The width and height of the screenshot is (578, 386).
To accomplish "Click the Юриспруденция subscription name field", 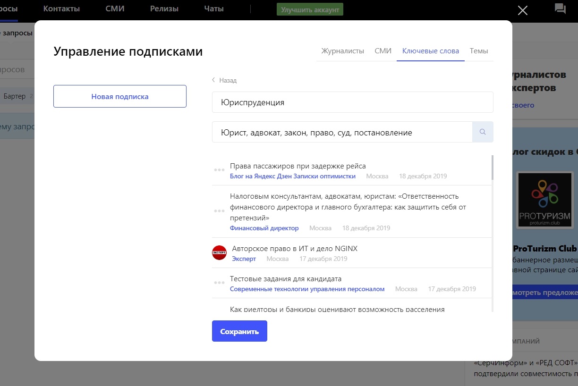I will tap(352, 102).
